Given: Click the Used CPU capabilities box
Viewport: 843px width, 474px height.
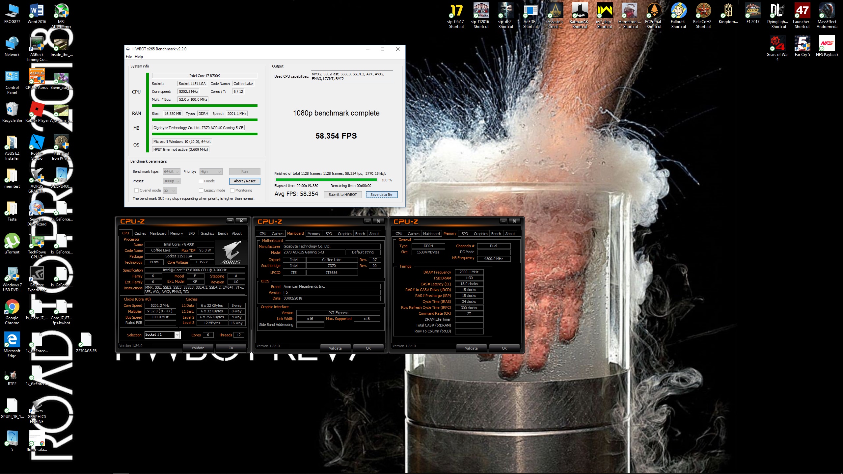Looking at the screenshot, I should click(352, 76).
